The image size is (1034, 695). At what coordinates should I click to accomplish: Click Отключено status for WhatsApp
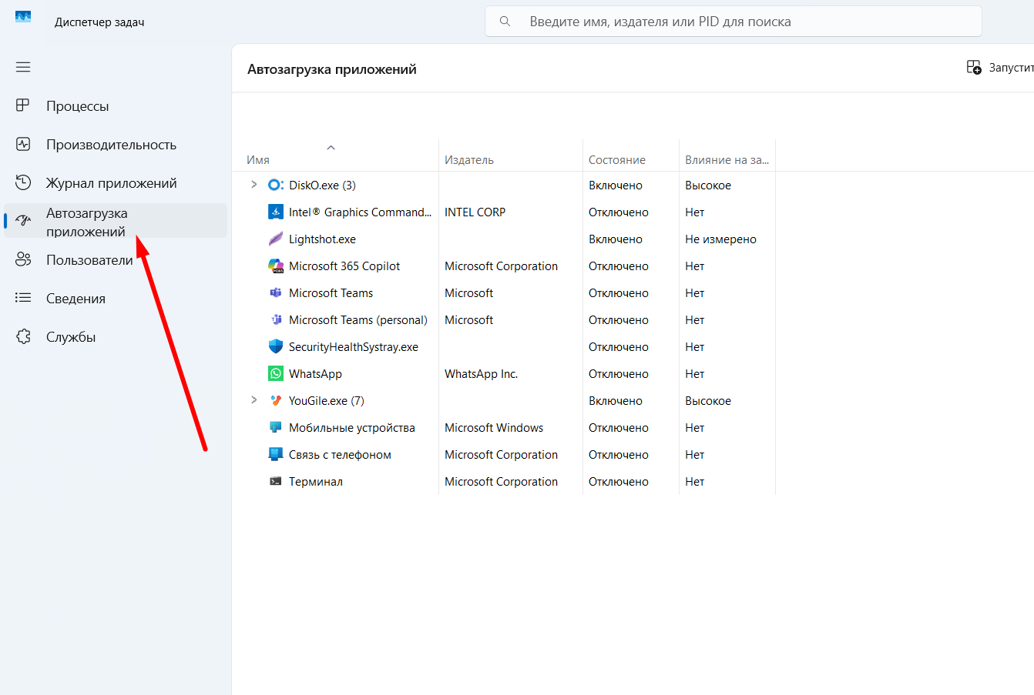(x=619, y=374)
